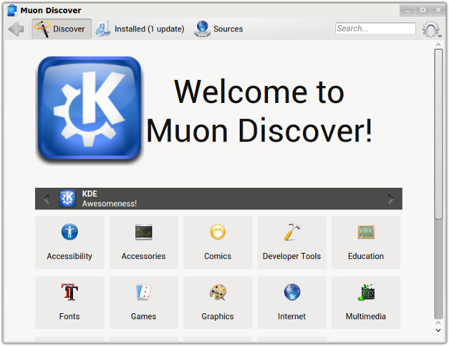Screen dimensions: 449x346
Task: Open the Comics category label
Action: pos(217,256)
